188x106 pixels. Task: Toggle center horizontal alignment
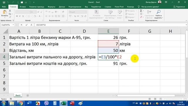[x=49, y=16]
